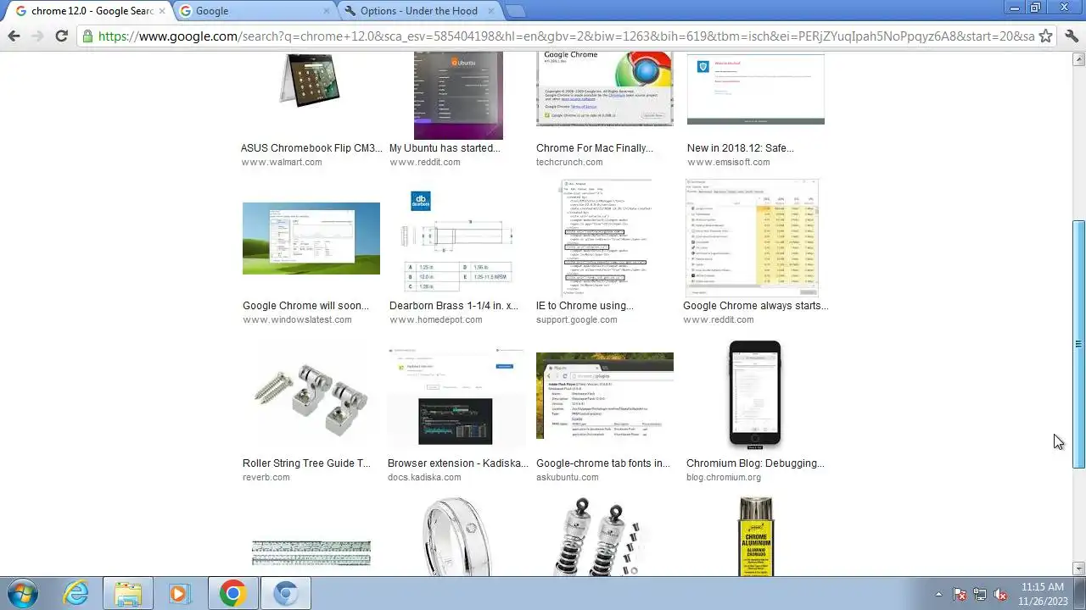
Task: Close the chrome 12.0 Google Search tab
Action: 161,11
